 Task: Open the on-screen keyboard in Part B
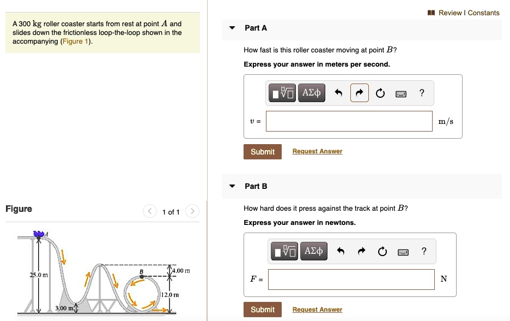click(402, 251)
